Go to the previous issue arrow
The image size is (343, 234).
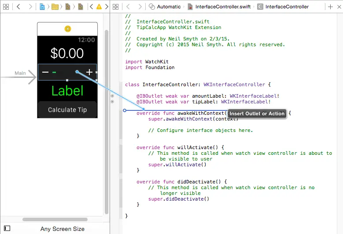click(91, 7)
